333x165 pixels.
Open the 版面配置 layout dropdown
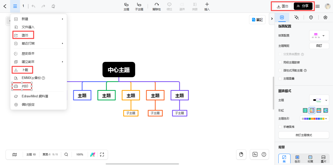(x=319, y=35)
